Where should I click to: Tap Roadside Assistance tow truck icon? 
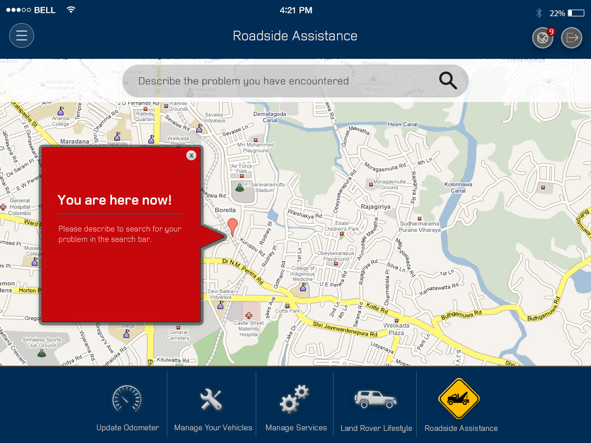(459, 399)
